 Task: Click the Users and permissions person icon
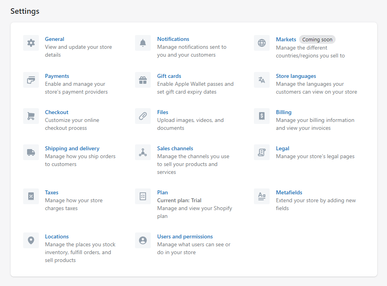pyautogui.click(x=142, y=240)
